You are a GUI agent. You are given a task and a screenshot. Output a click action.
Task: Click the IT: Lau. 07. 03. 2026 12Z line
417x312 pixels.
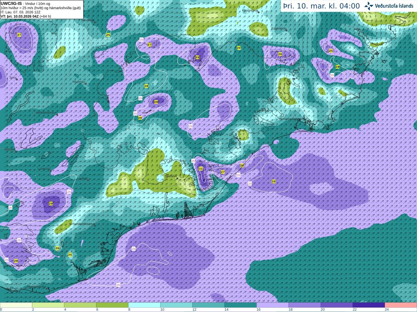click(21, 12)
